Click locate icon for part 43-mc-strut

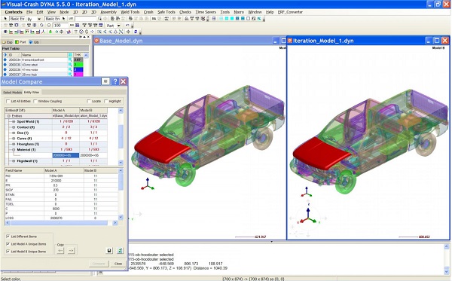click(70, 65)
